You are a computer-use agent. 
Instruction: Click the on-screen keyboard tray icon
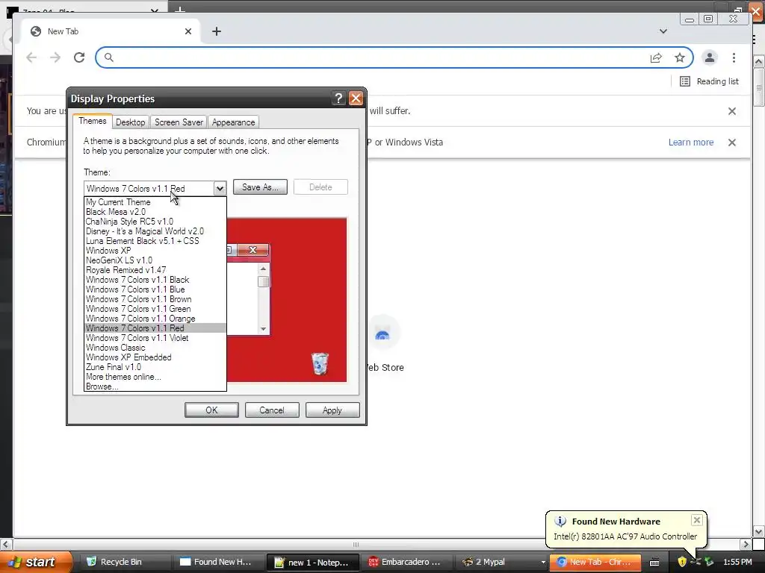[654, 563]
